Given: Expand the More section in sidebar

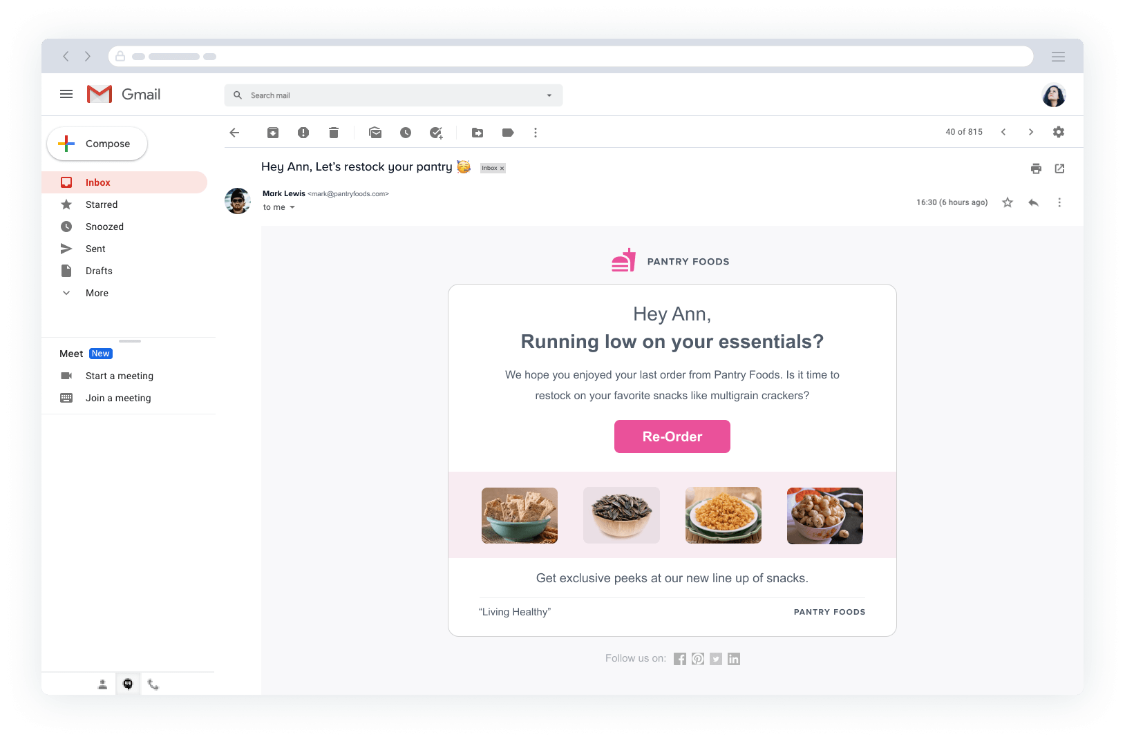Looking at the screenshot, I should coord(97,293).
